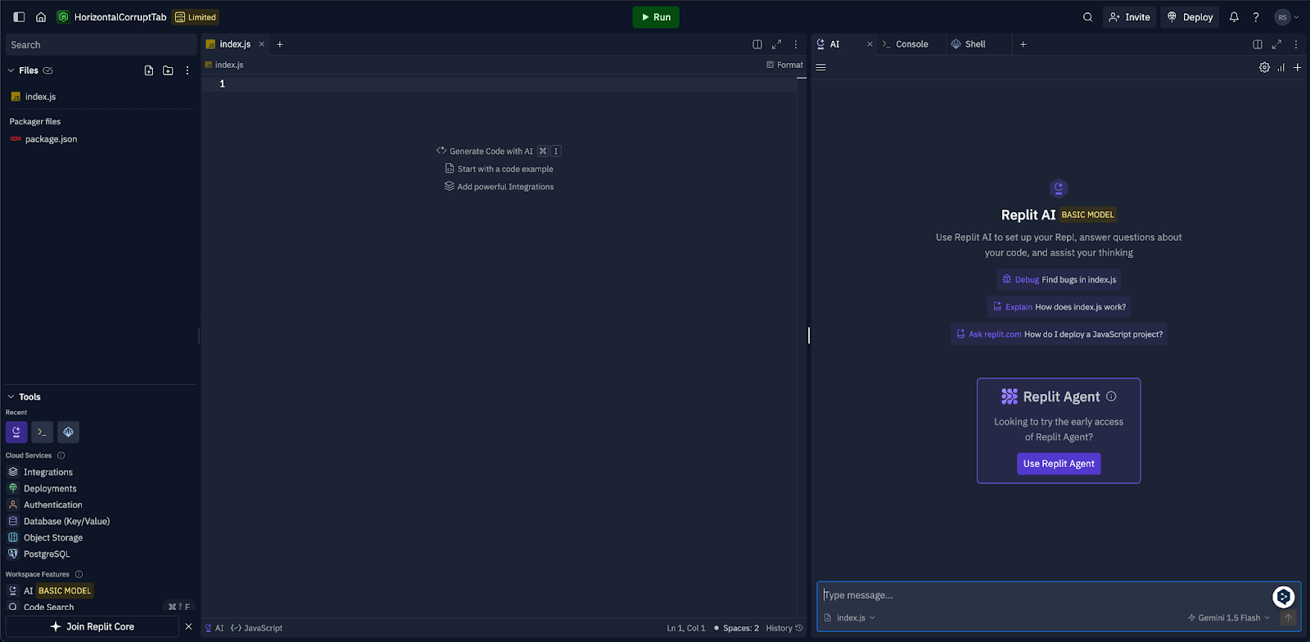Close the AI tab
1310x642 pixels.
[870, 44]
